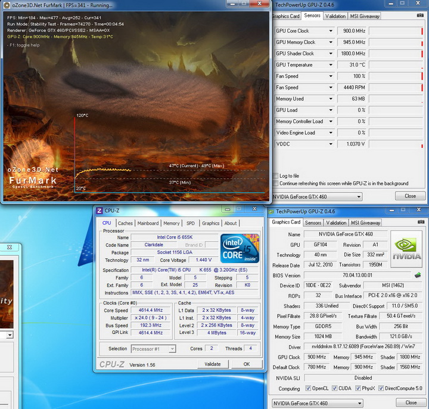429x409 pixels.
Task: Click the NVIDIA logo in GPU-Z
Action: pyautogui.click(x=406, y=249)
